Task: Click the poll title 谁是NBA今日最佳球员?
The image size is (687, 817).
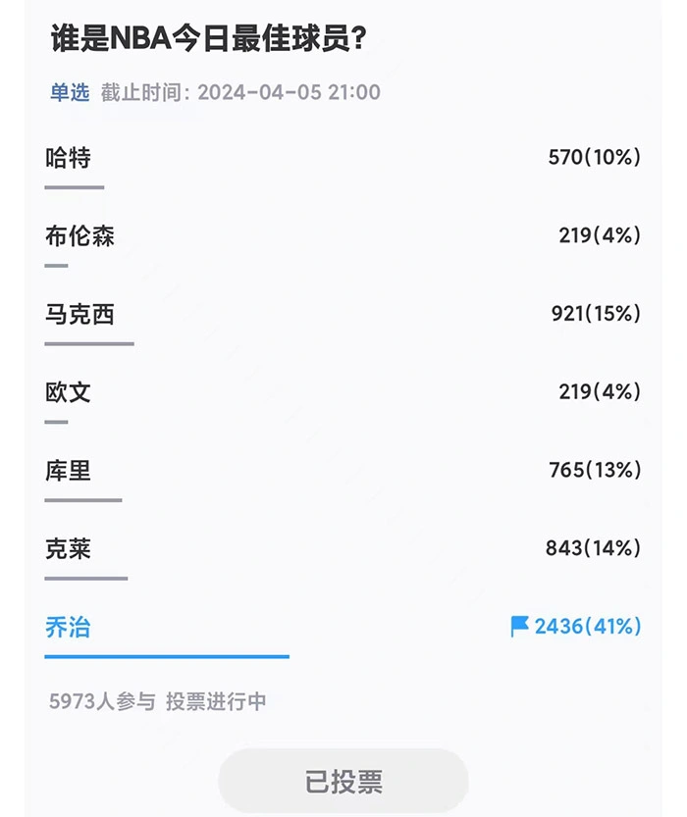Action: (x=208, y=38)
